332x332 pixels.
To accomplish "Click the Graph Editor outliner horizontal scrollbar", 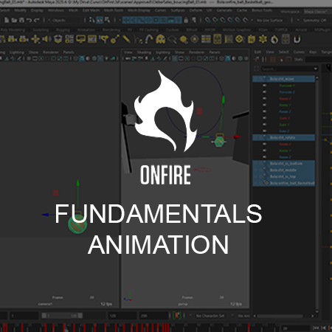I will [x=280, y=316].
